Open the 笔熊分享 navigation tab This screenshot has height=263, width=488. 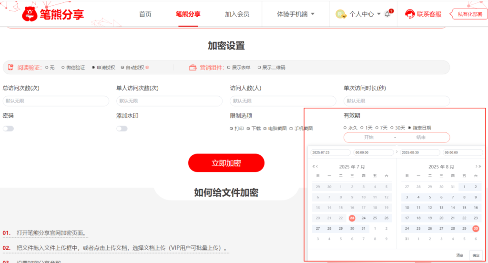click(x=188, y=14)
